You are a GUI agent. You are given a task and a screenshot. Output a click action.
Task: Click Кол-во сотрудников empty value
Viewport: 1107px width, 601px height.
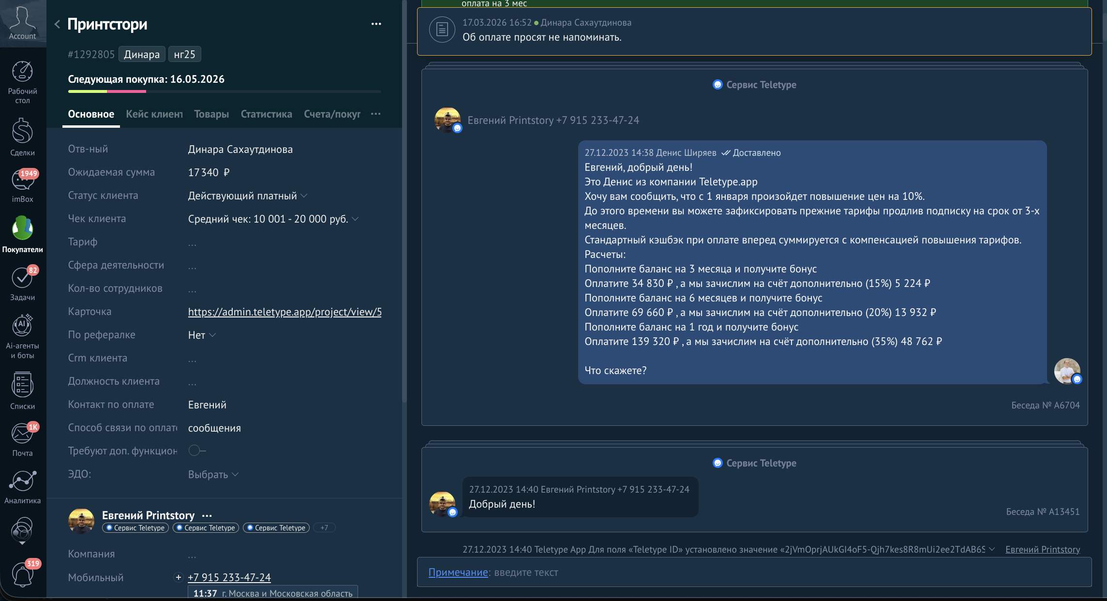pyautogui.click(x=193, y=289)
